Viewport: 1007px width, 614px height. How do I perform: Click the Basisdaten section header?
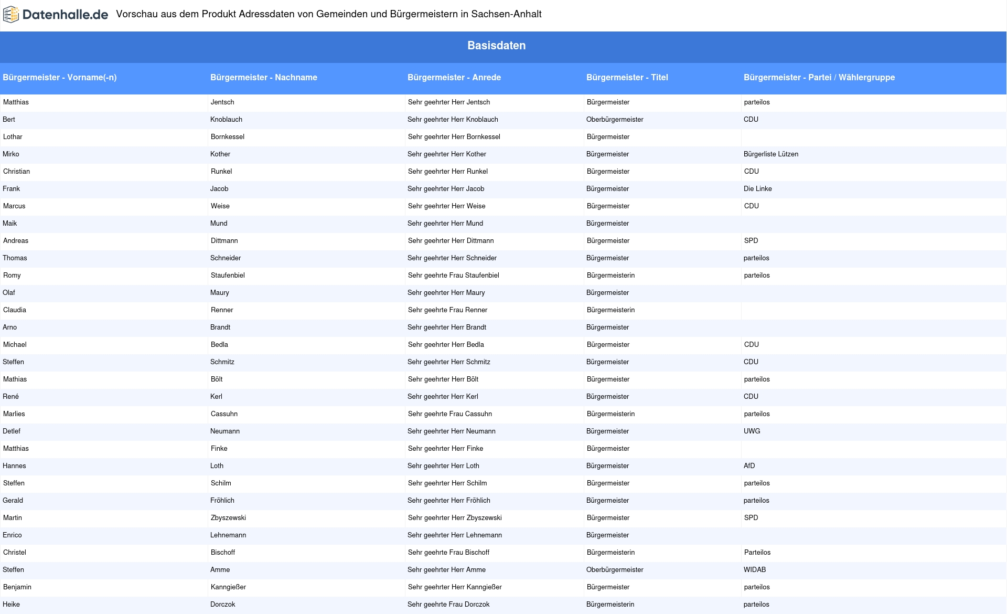pos(496,46)
